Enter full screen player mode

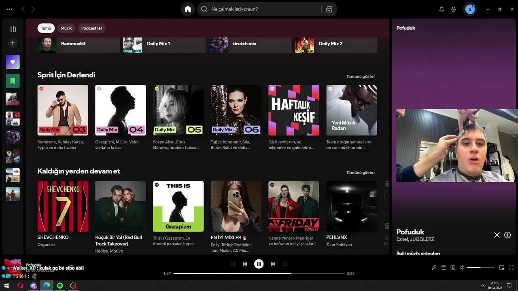(511, 268)
